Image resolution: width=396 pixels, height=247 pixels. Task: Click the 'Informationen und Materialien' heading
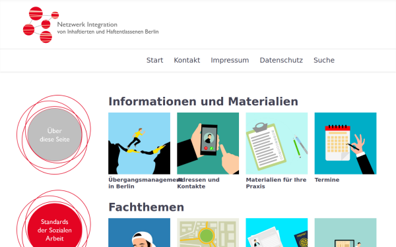coord(203,101)
